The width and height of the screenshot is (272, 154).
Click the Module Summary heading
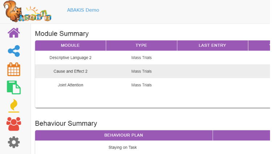pos(62,34)
